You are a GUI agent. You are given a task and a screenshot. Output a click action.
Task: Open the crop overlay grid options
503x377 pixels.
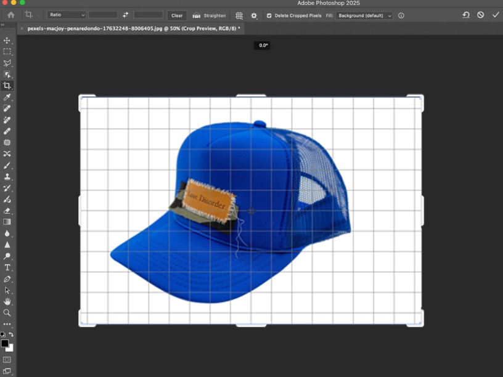pos(239,15)
